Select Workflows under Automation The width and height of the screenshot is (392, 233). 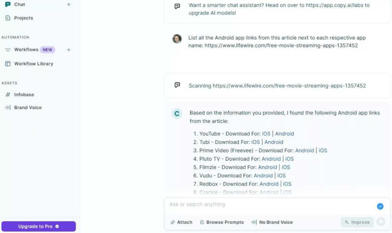point(27,49)
